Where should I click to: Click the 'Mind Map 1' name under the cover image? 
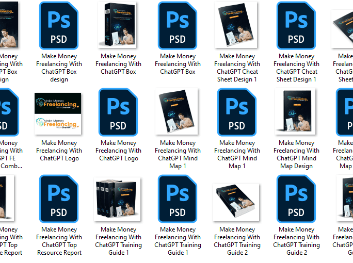pos(178,154)
